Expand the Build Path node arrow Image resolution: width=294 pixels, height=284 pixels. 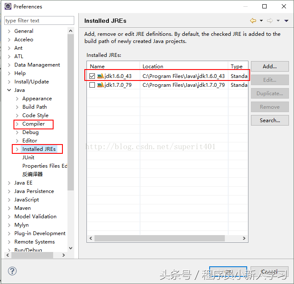[x=17, y=107]
